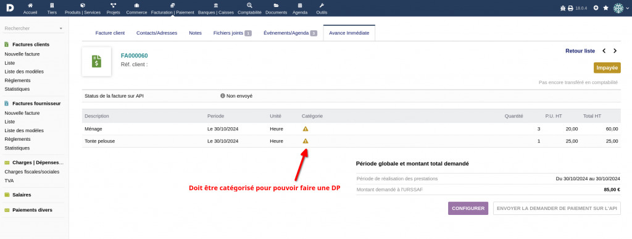Click the Rechercher search field
This screenshot has height=239, width=632.
(34, 28)
